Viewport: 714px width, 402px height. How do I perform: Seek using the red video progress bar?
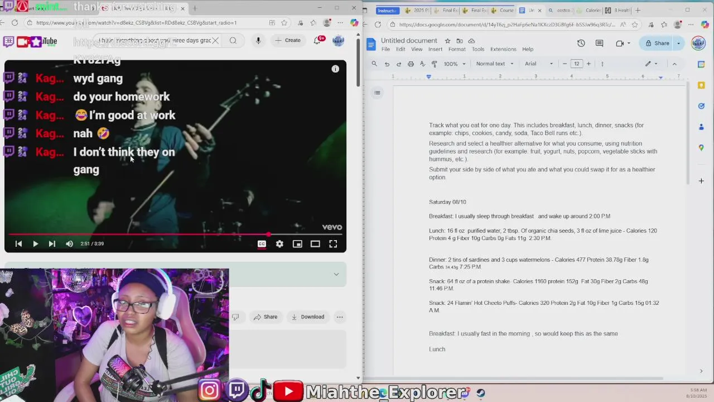175,234
